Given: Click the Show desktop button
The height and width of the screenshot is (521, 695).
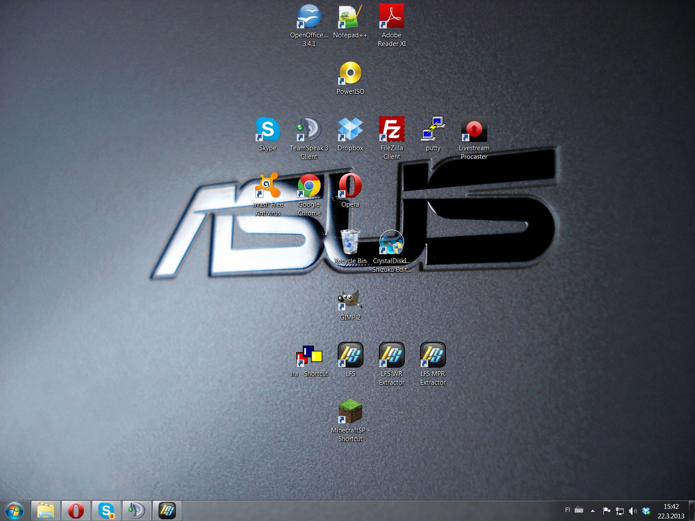Looking at the screenshot, I should pos(692,511).
